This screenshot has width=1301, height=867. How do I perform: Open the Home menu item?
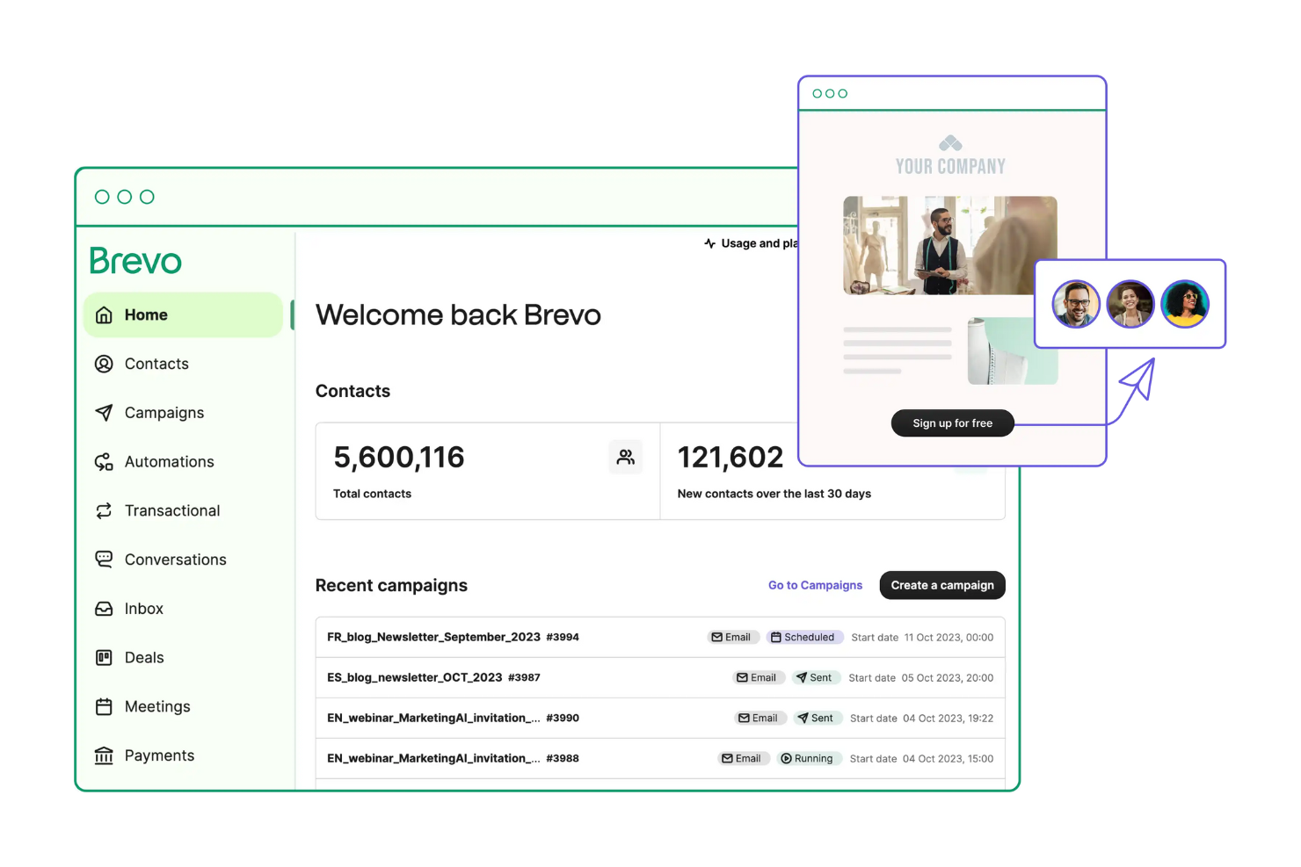[x=183, y=314]
